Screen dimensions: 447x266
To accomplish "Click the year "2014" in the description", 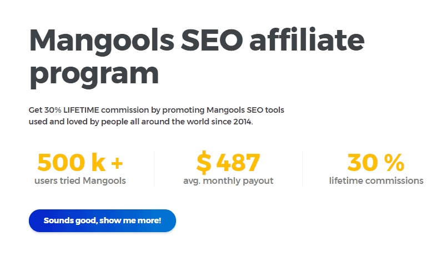I will pyautogui.click(x=242, y=122).
